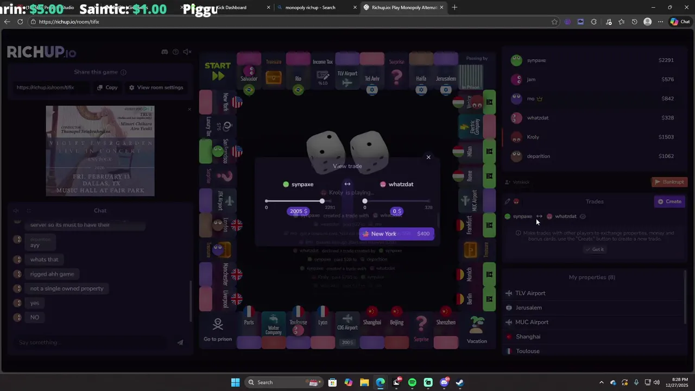Close the advertisement with its X
This screenshot has height=391, width=695.
(189, 109)
